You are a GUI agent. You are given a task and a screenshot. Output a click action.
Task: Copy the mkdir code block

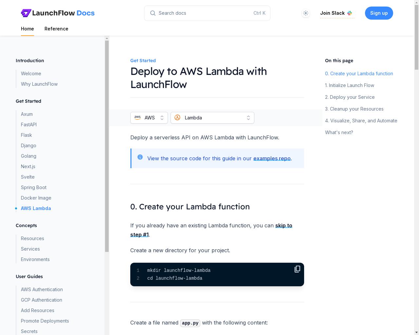pos(297,269)
